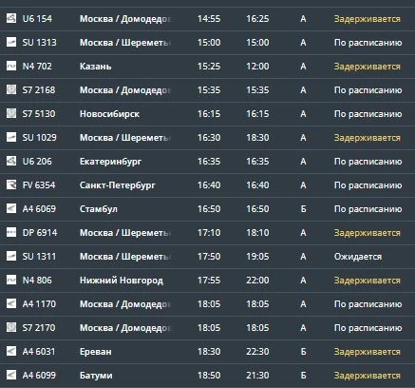Click the airline icon next to N4 702
This screenshot has width=415, height=388.
[11, 66]
